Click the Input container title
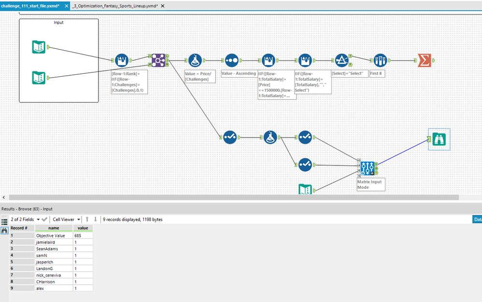Image resolution: width=482 pixels, height=302 pixels. [x=58, y=22]
